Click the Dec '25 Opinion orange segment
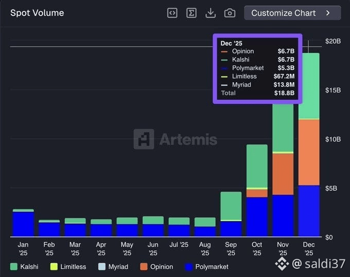Screen dimensions: 350x277 pyautogui.click(x=309, y=152)
